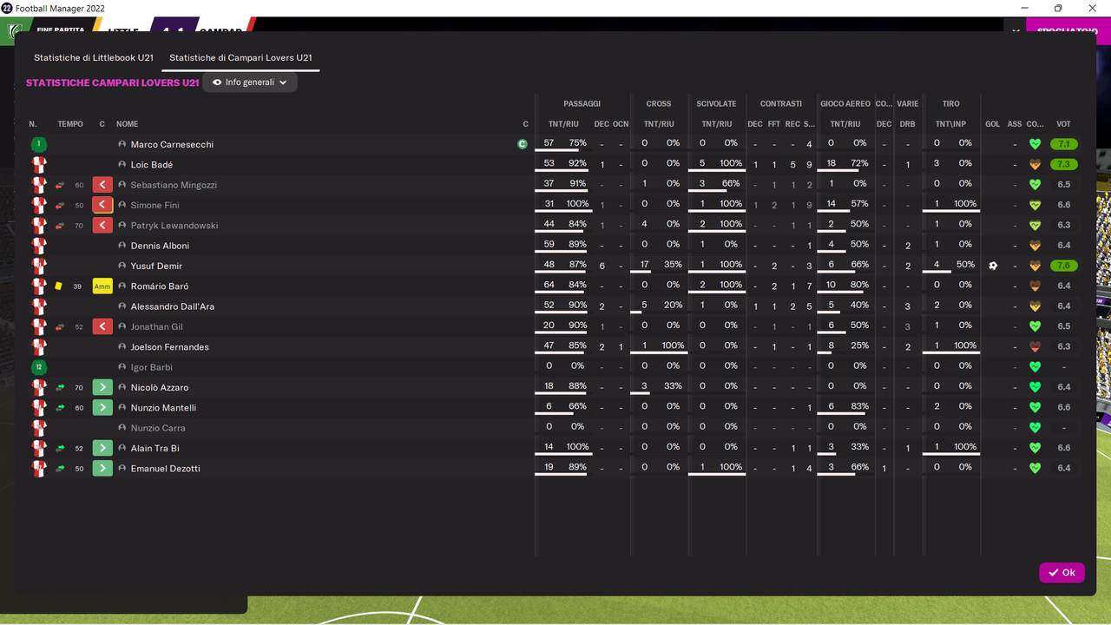Select Igor Barbi's name
This screenshot has height=625, width=1111.
pyautogui.click(x=151, y=367)
